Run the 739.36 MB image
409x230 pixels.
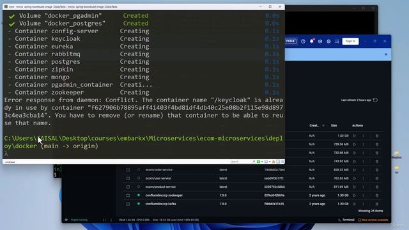coord(355,144)
